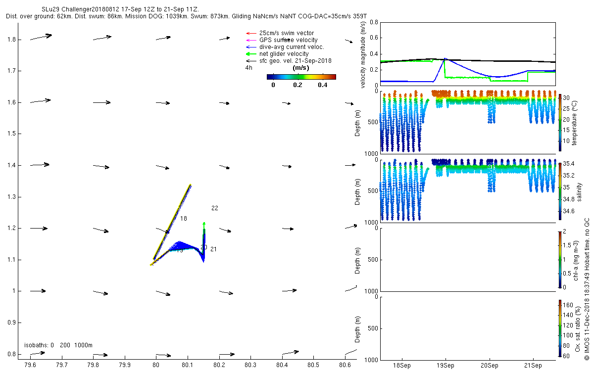Select the '25cm/s swim vector' legend label

pos(287,33)
